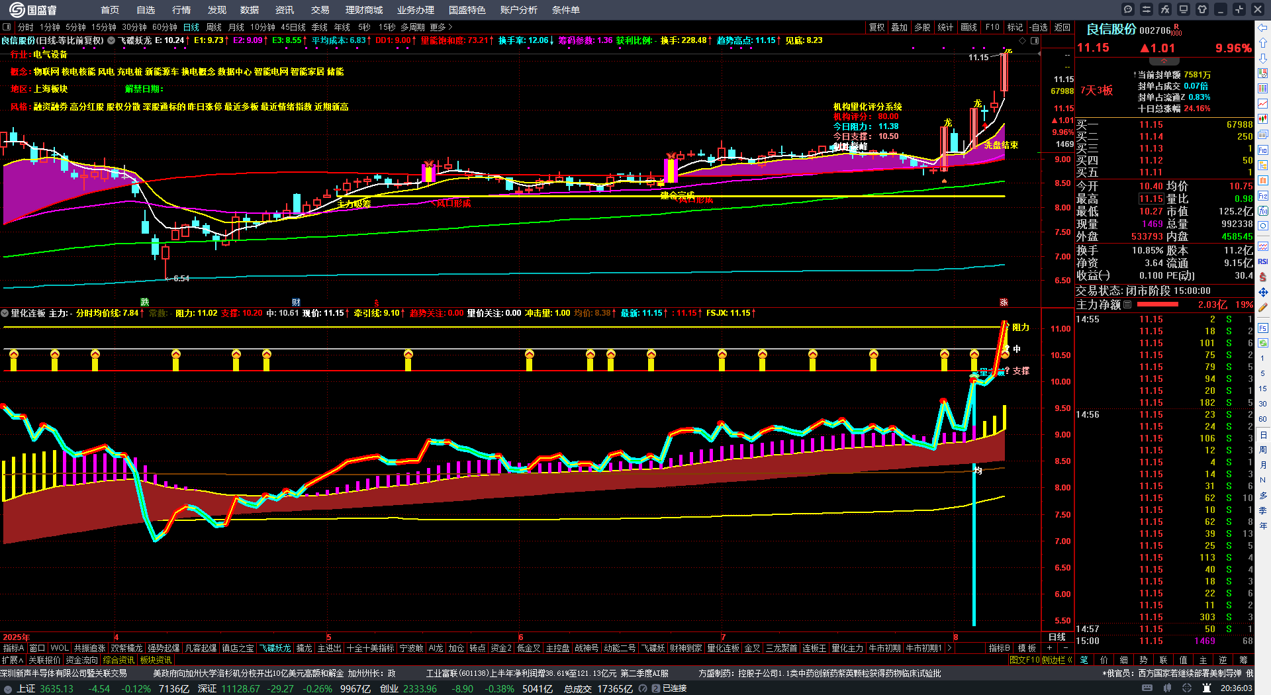Open the f(x) formula manager sidebar icon

point(1263,211)
